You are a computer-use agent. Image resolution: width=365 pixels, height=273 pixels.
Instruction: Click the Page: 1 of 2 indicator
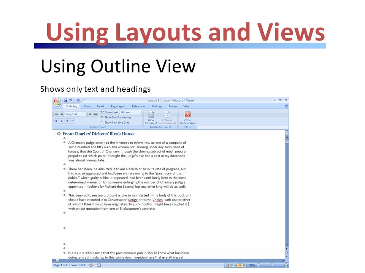coord(60,265)
